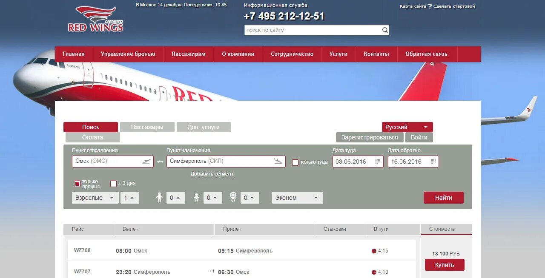Click the infant passenger icon
The image size is (545, 278).
pyautogui.click(x=233, y=197)
